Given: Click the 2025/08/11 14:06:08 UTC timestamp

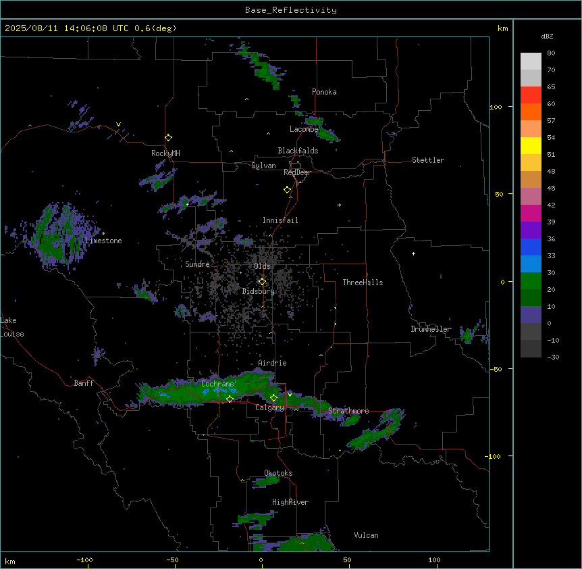Looking at the screenshot, I should tap(68, 28).
